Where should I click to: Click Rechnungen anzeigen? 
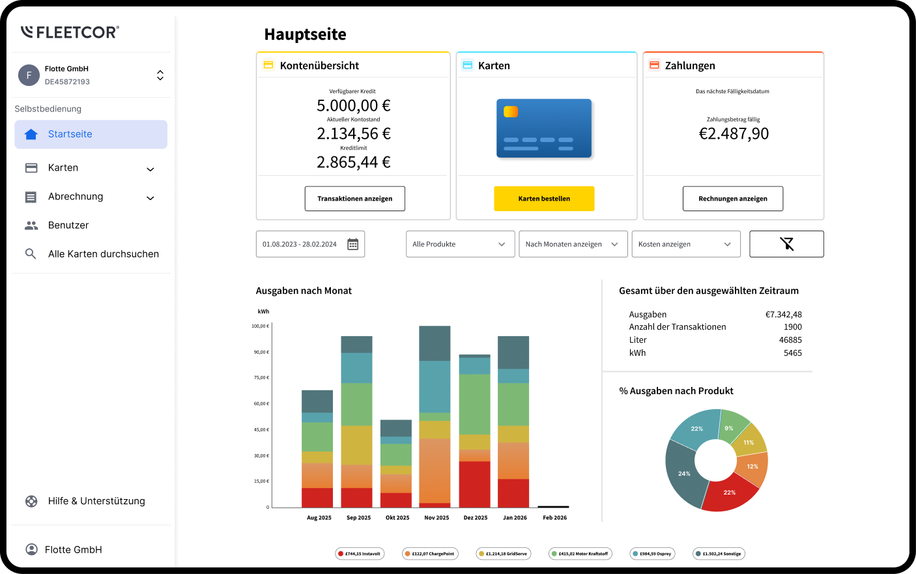point(733,198)
